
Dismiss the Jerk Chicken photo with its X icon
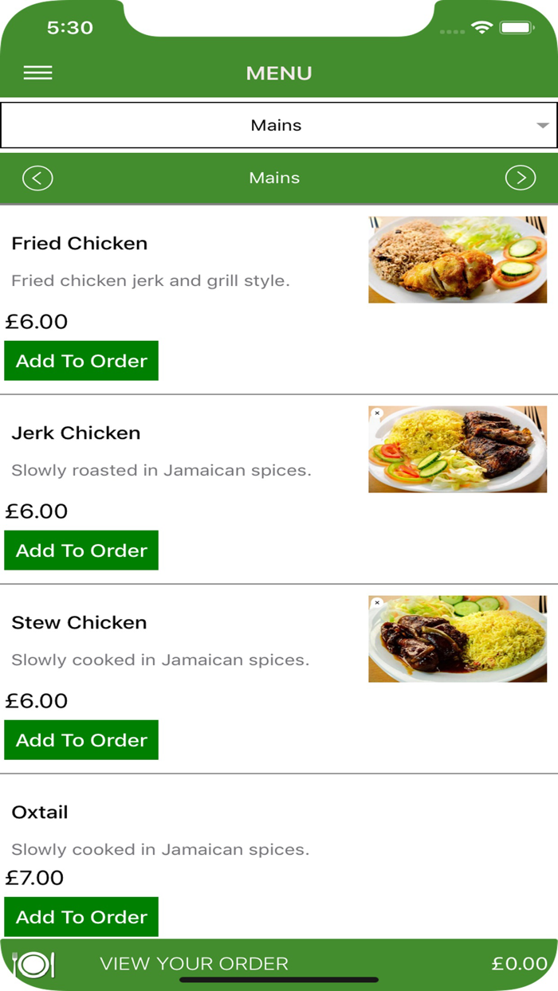pos(377,413)
